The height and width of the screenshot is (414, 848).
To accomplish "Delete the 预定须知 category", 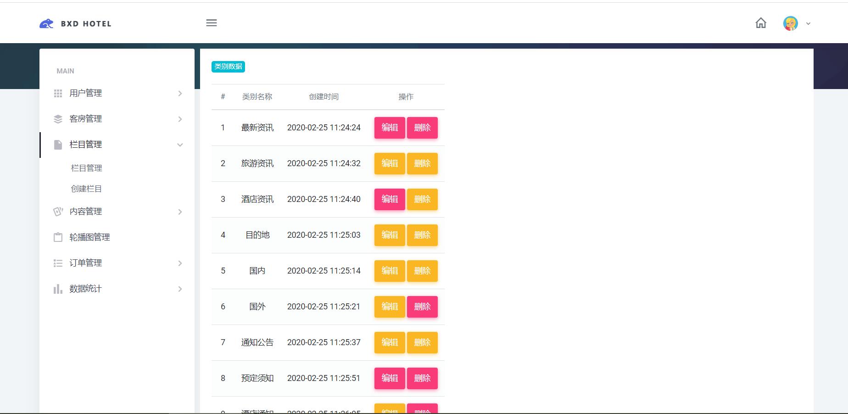I will coord(422,378).
